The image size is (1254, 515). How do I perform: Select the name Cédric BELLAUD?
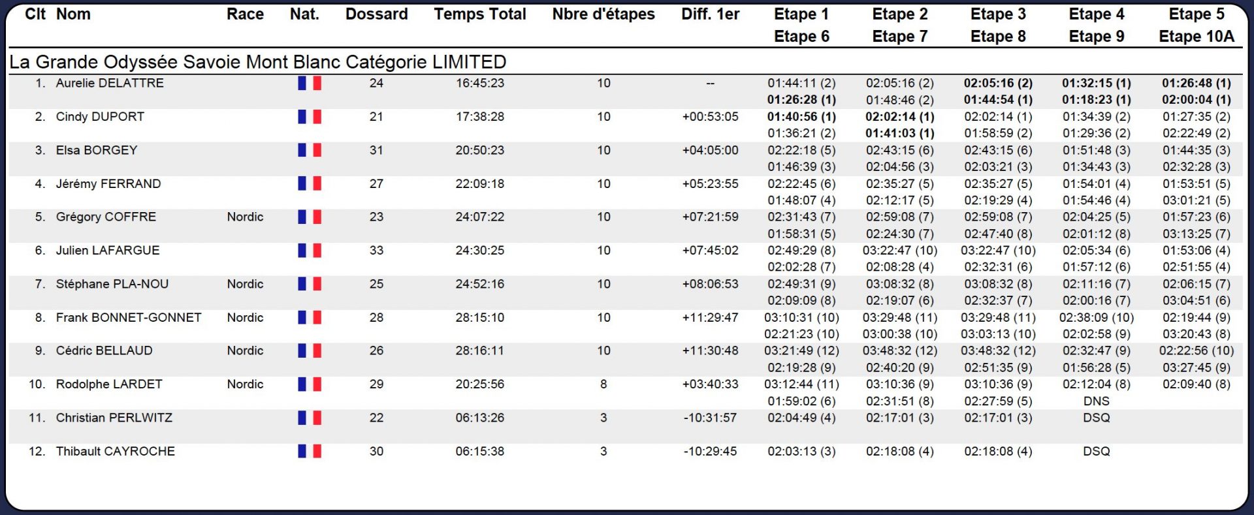click(104, 351)
